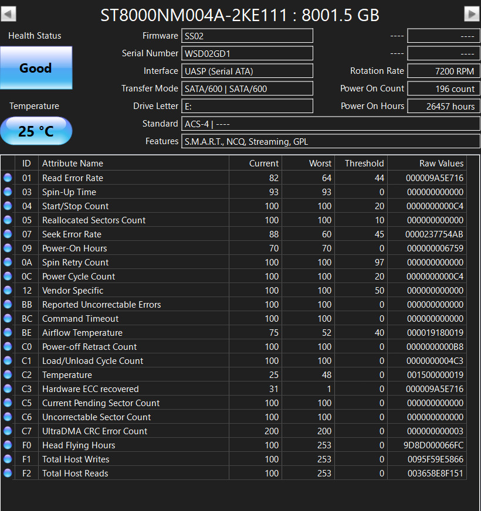Click the previous disk arrow button
Image resolution: width=481 pixels, height=511 pixels.
point(8,14)
